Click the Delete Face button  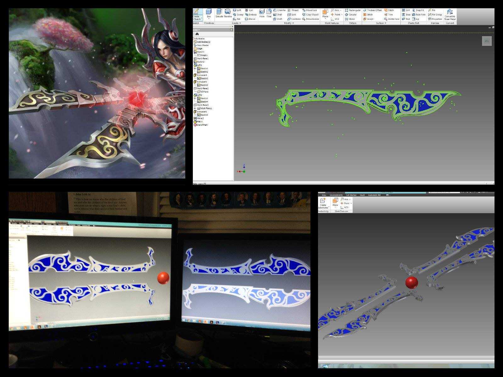coord(391,19)
